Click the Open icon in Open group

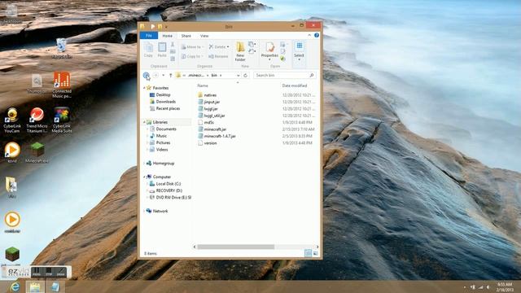coord(282,44)
